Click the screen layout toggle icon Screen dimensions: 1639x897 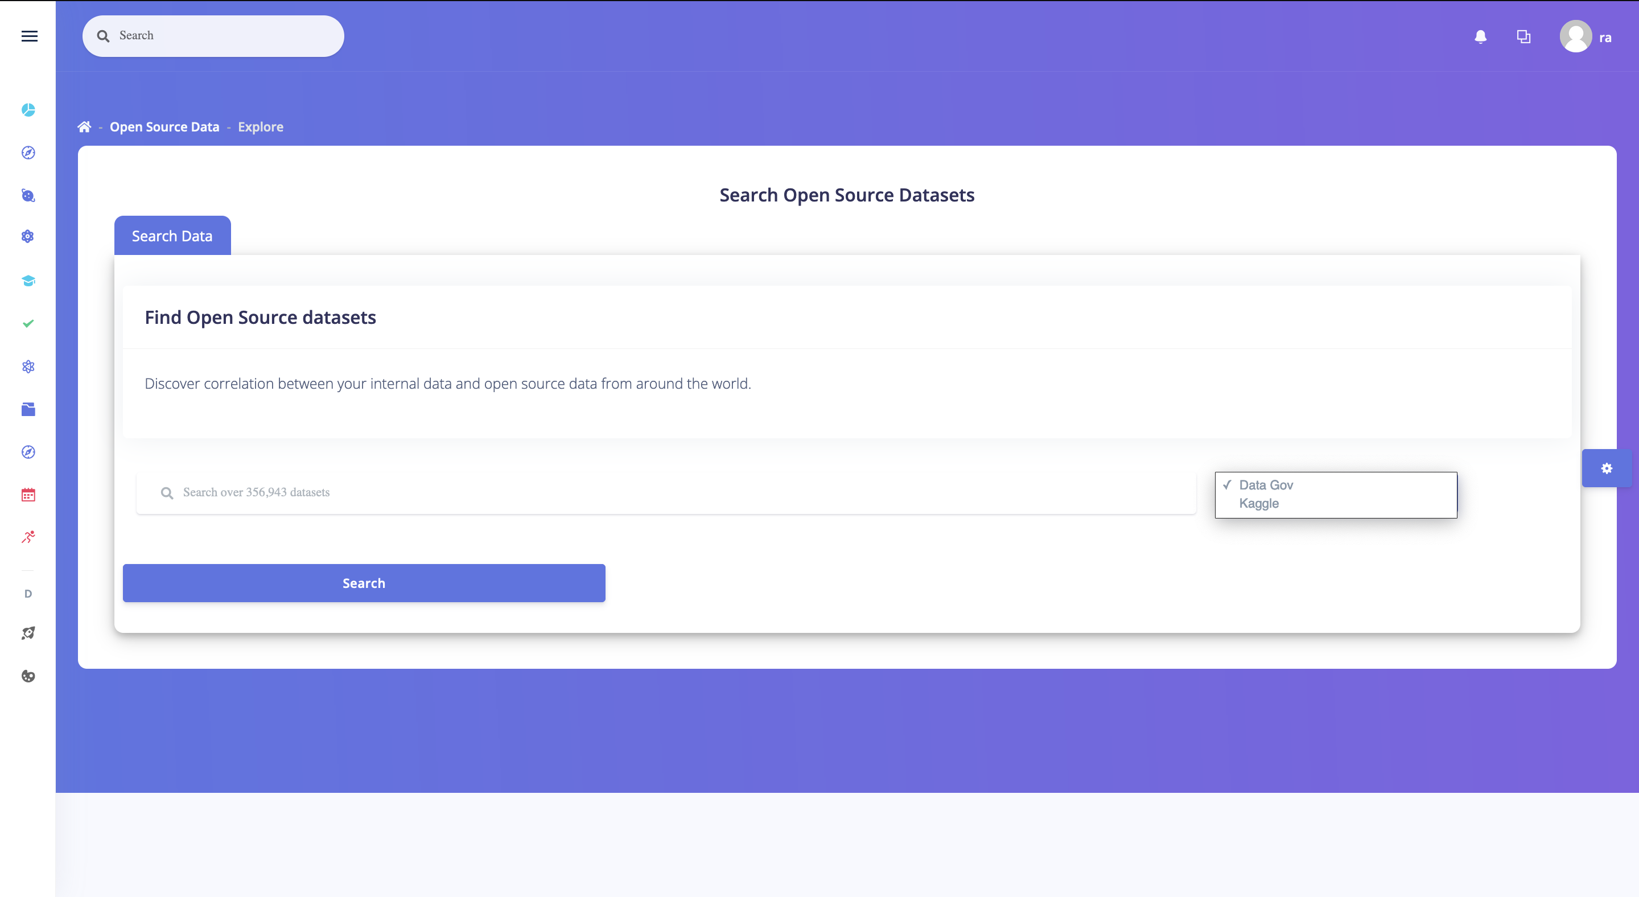(x=1523, y=36)
